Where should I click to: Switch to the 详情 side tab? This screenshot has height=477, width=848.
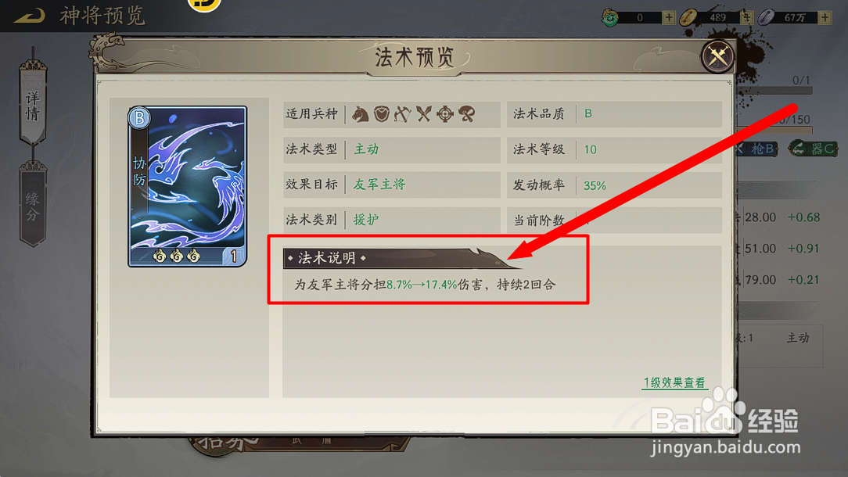tap(32, 102)
